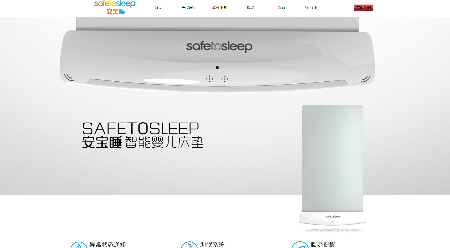
Task: Click the 喂奶提醒 heading
Action: (x=323, y=245)
